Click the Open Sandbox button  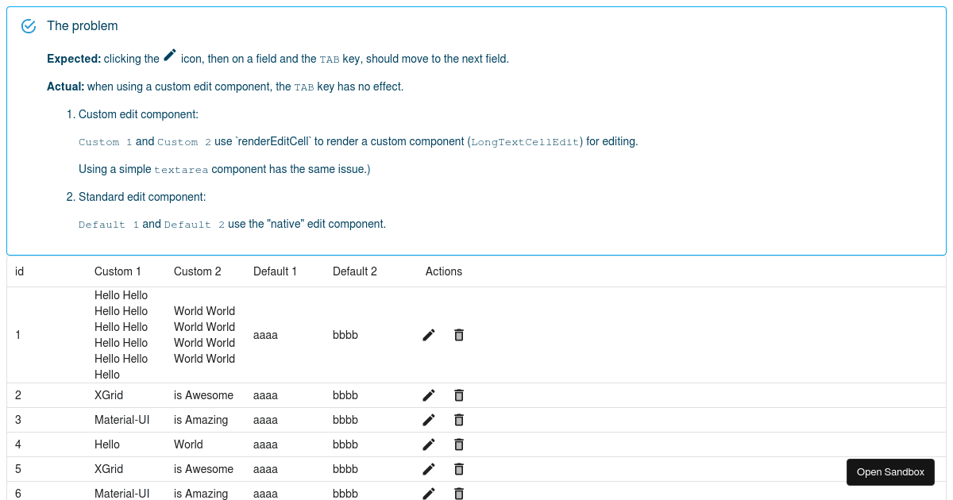(890, 472)
